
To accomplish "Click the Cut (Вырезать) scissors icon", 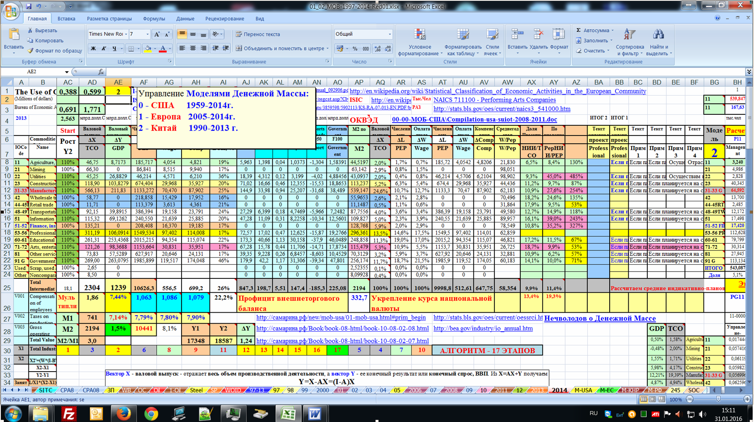I will [30, 31].
